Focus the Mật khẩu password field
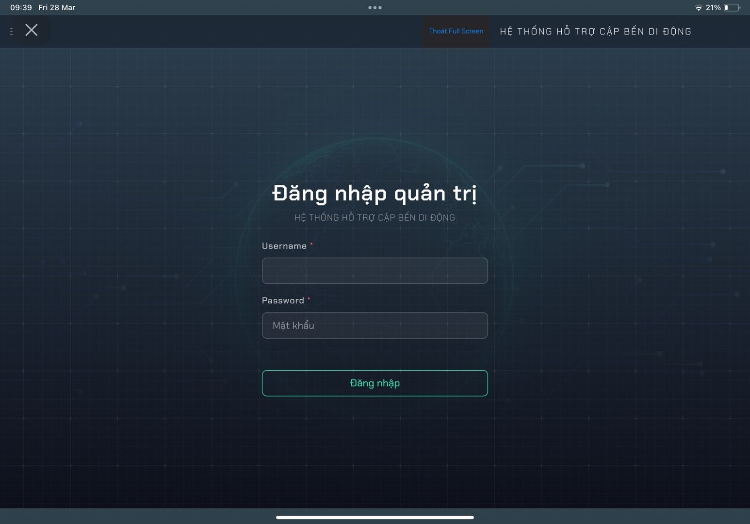 click(375, 326)
